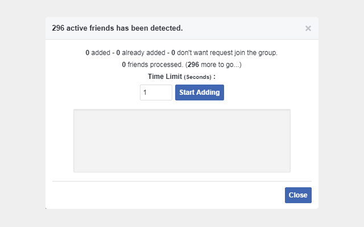Click the horizontal divider above the Close button

pyautogui.click(x=182, y=182)
